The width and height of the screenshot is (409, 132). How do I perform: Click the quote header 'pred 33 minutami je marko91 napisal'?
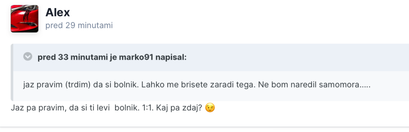point(112,57)
